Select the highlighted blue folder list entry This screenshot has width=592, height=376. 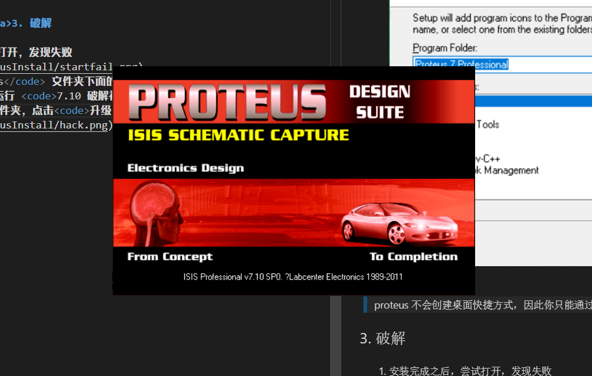point(533,101)
